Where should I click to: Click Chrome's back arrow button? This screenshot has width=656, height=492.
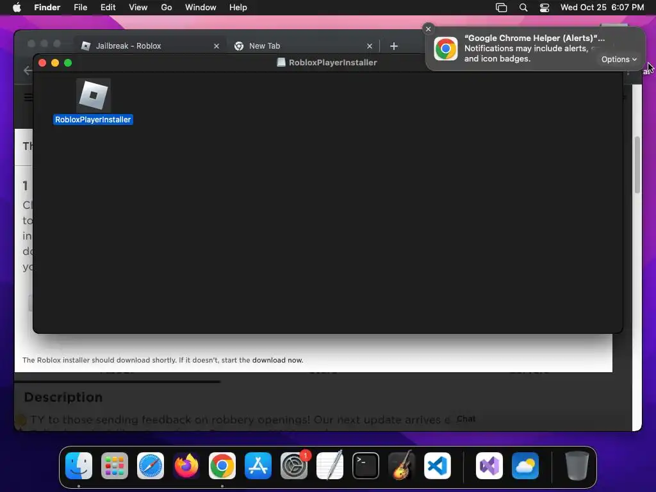pyautogui.click(x=28, y=70)
